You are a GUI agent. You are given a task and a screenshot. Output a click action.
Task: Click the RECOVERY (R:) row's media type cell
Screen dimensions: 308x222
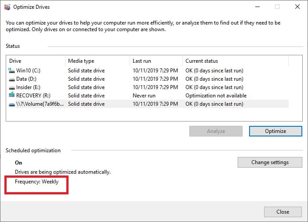click(x=87, y=96)
